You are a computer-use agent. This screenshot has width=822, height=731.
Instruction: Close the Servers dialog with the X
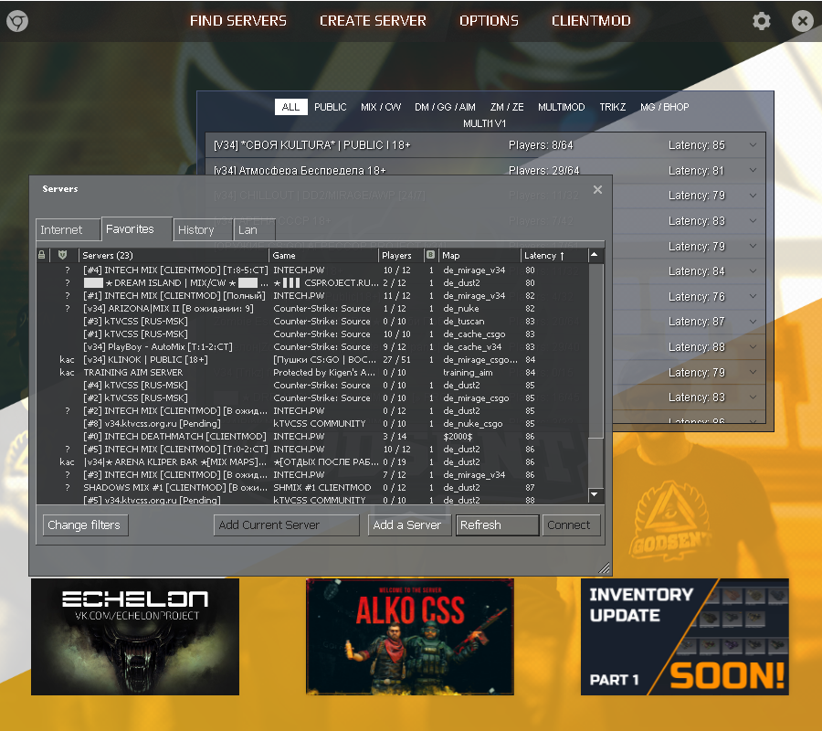coord(597,190)
